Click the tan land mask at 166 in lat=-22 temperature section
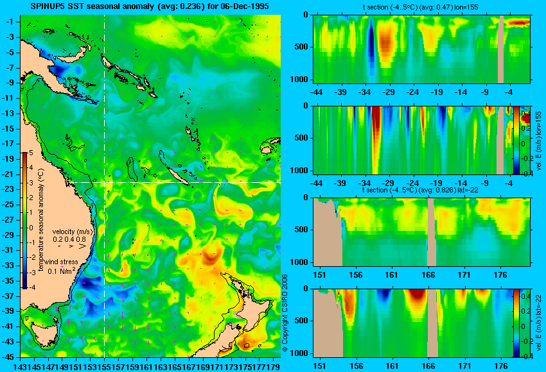This screenshot has height=372, width=546. [x=432, y=232]
